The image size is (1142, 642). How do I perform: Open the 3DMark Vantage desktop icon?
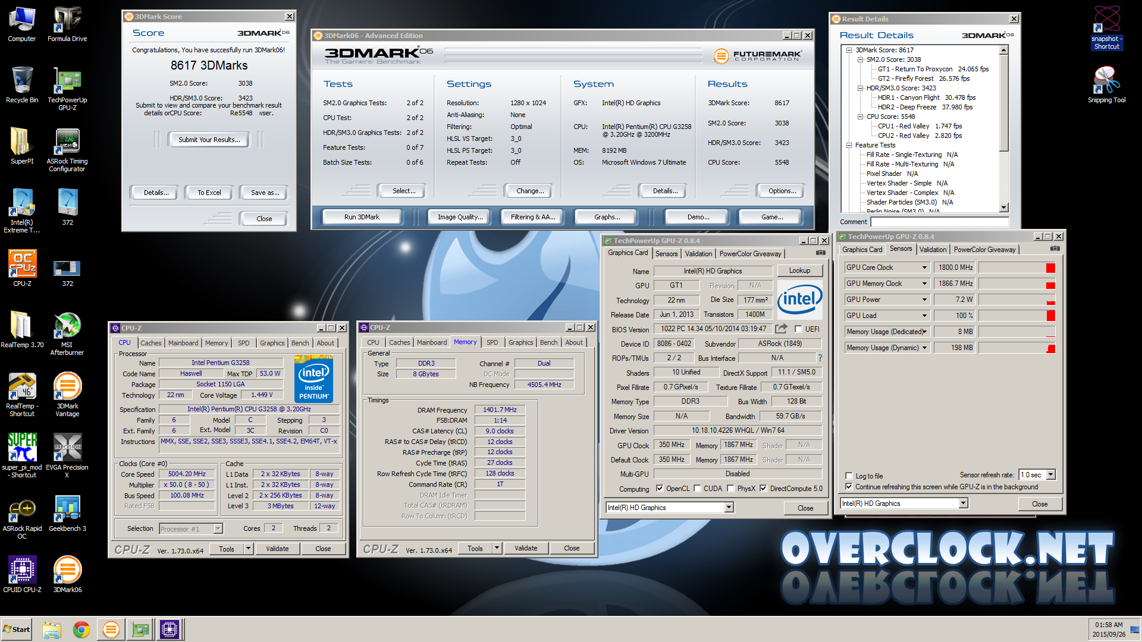click(67, 395)
